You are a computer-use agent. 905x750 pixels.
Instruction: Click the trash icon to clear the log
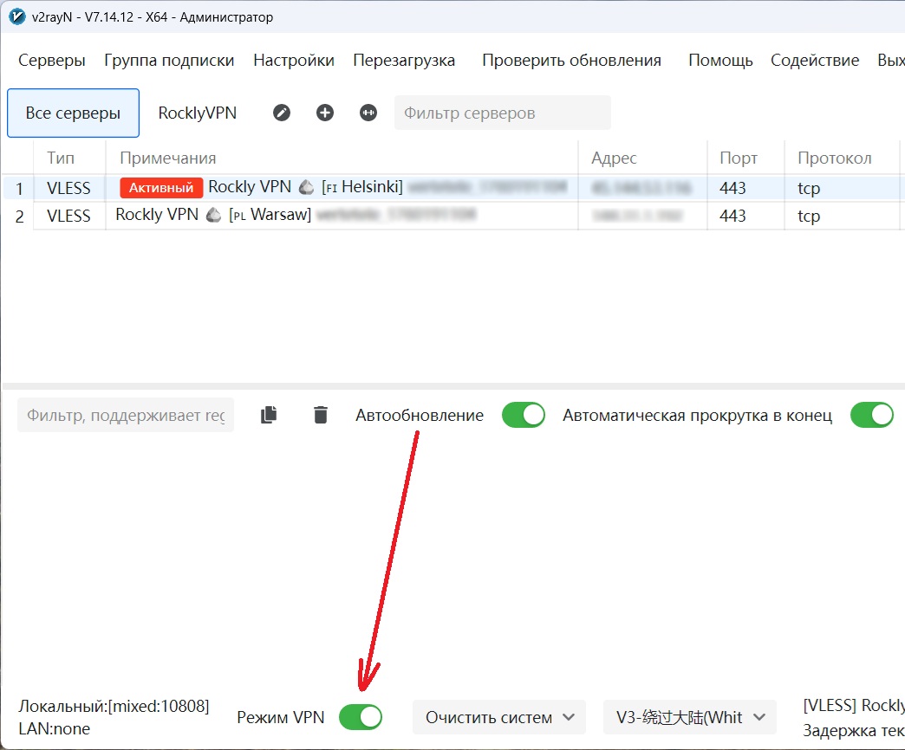(321, 415)
